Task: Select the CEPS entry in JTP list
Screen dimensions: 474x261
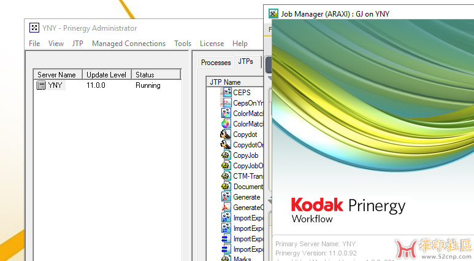Action: (242, 92)
